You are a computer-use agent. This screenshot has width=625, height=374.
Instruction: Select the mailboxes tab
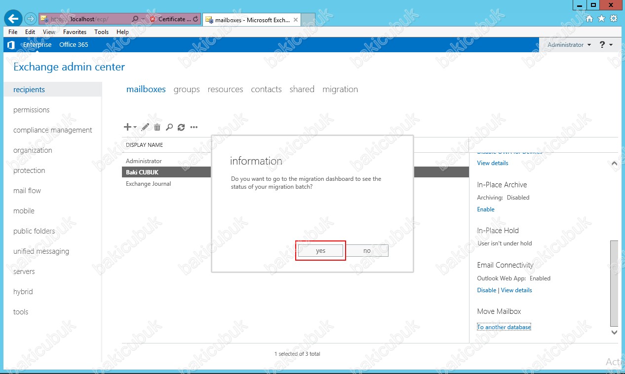pos(146,89)
